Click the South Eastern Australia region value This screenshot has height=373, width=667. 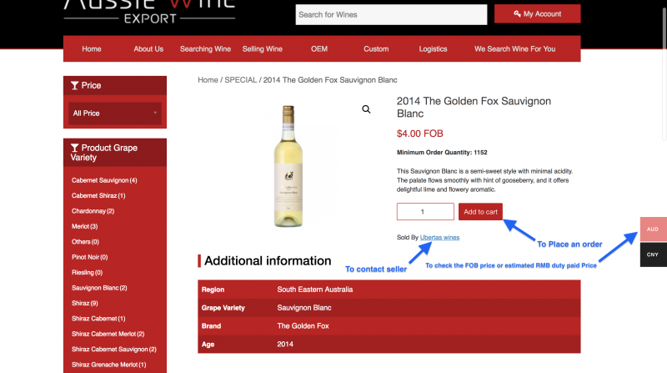pyautogui.click(x=315, y=290)
